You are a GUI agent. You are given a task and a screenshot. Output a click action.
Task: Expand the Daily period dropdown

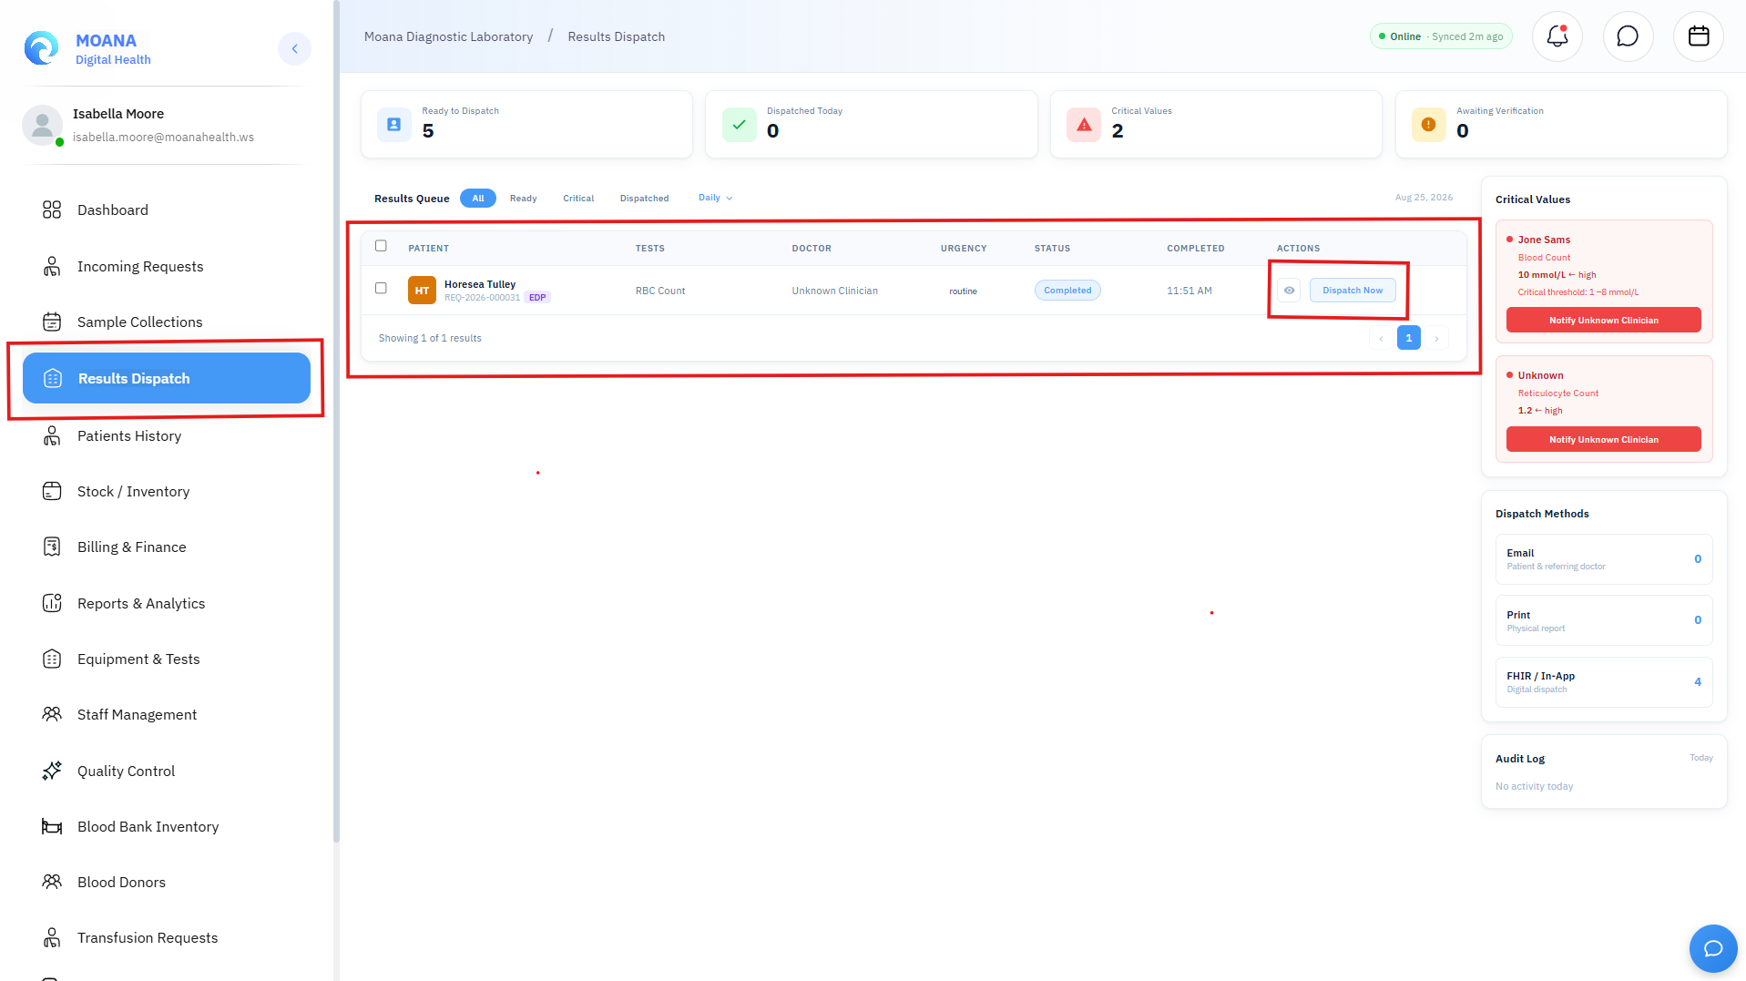click(715, 198)
